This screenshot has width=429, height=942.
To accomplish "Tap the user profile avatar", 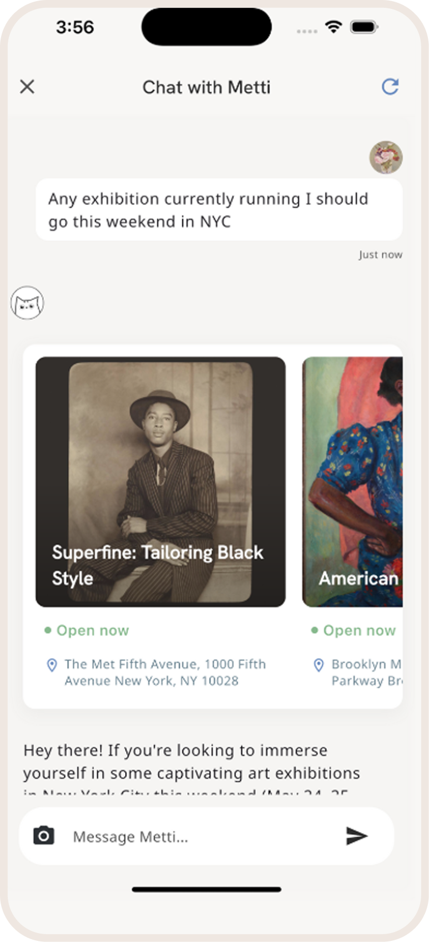I will tap(386, 157).
